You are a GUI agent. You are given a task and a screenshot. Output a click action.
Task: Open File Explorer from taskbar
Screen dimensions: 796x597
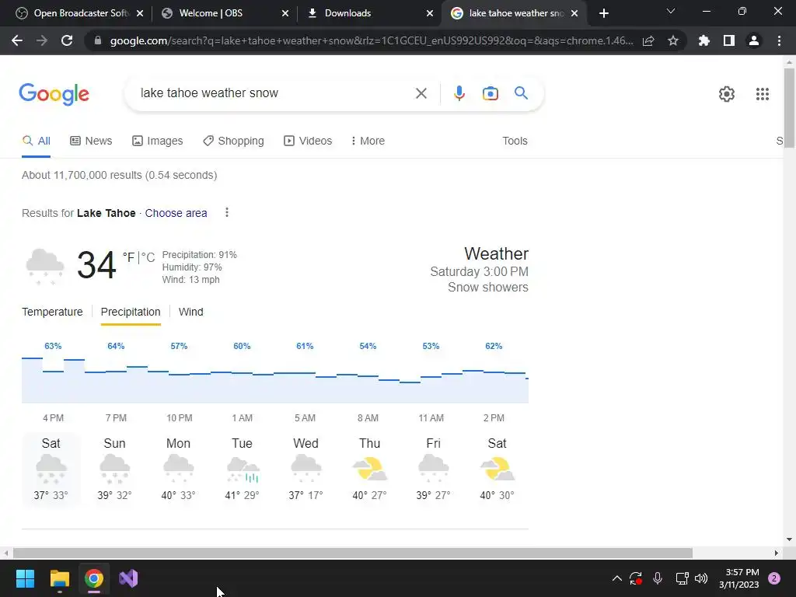[x=59, y=578]
